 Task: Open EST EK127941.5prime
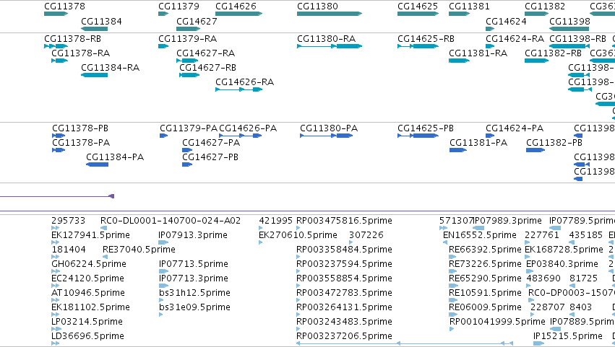(x=90, y=235)
